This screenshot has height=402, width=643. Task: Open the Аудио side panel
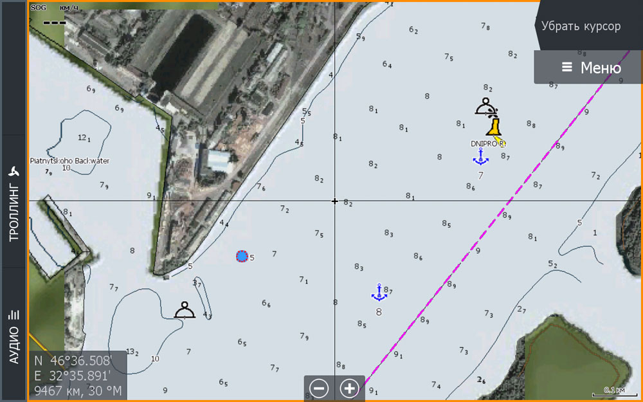tap(14, 334)
